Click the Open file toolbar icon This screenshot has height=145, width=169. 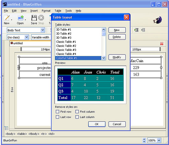coord(20,18)
